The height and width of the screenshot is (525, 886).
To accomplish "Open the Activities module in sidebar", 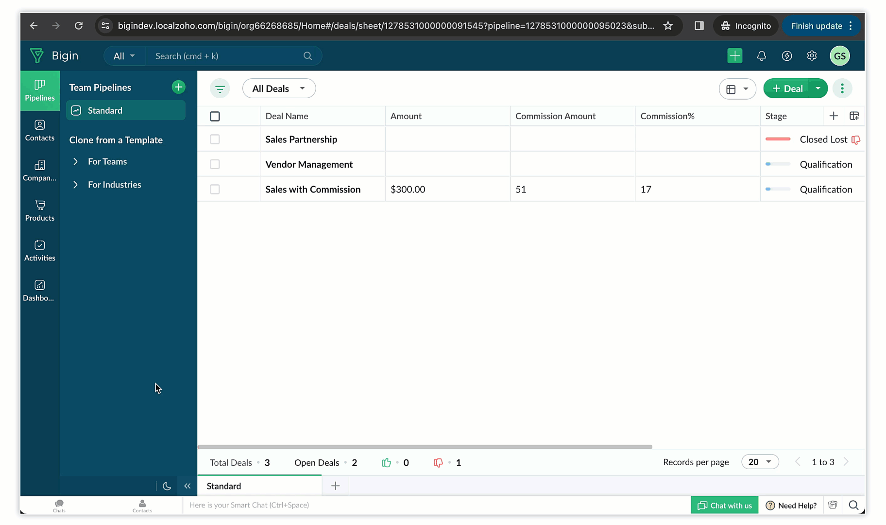I will click(x=40, y=251).
